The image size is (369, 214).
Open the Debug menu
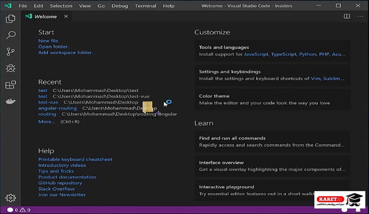click(x=120, y=6)
